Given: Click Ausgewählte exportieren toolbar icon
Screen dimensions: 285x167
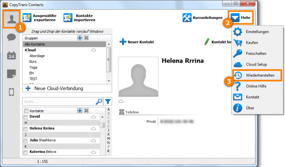Looking at the screenshot, I should (x=27, y=18).
